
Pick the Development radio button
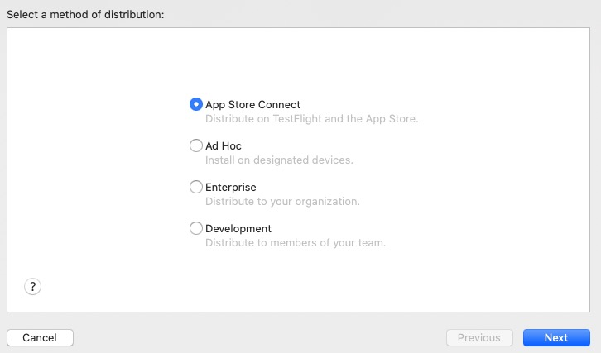point(196,228)
